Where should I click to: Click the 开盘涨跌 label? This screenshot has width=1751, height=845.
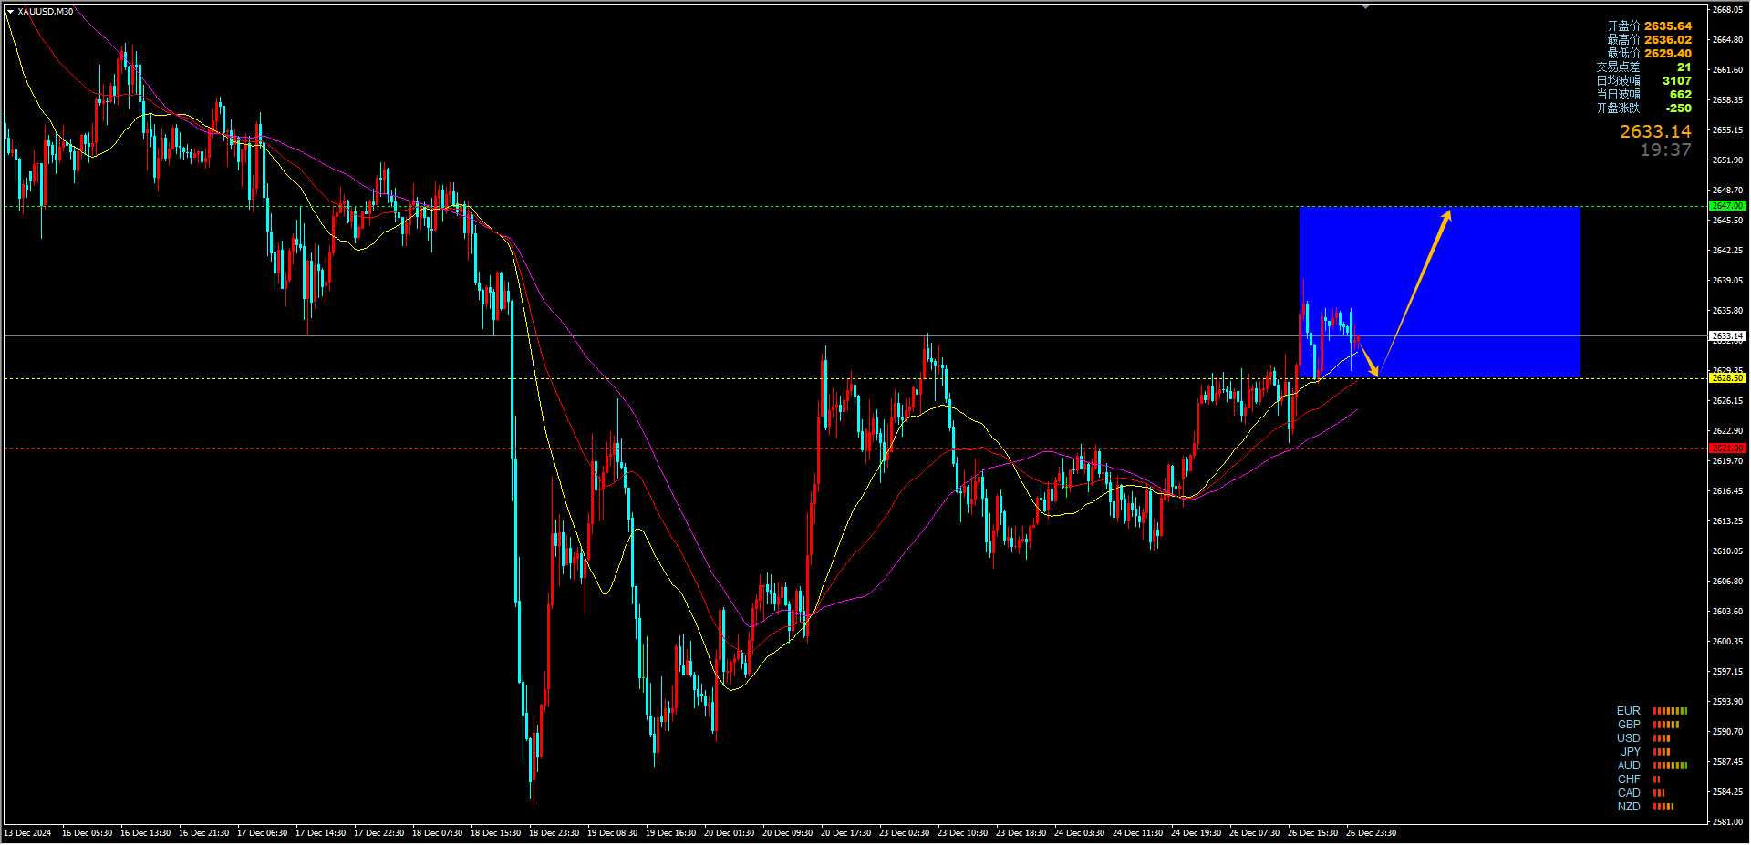tap(1618, 108)
